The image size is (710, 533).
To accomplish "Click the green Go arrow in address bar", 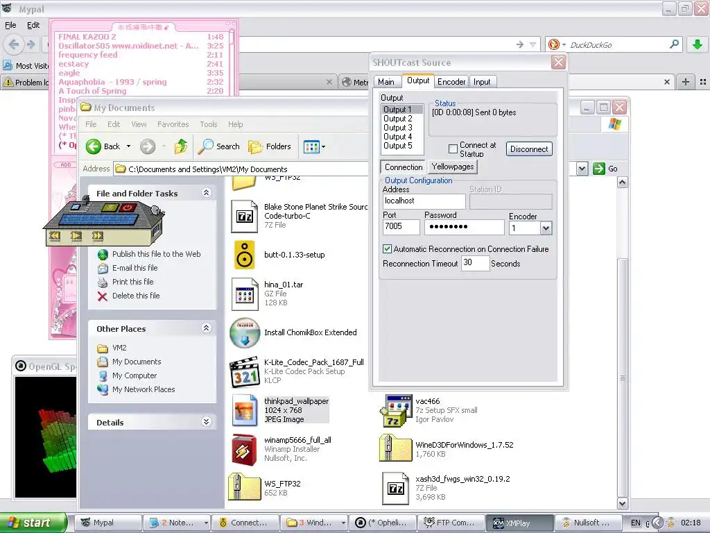I will [x=599, y=169].
